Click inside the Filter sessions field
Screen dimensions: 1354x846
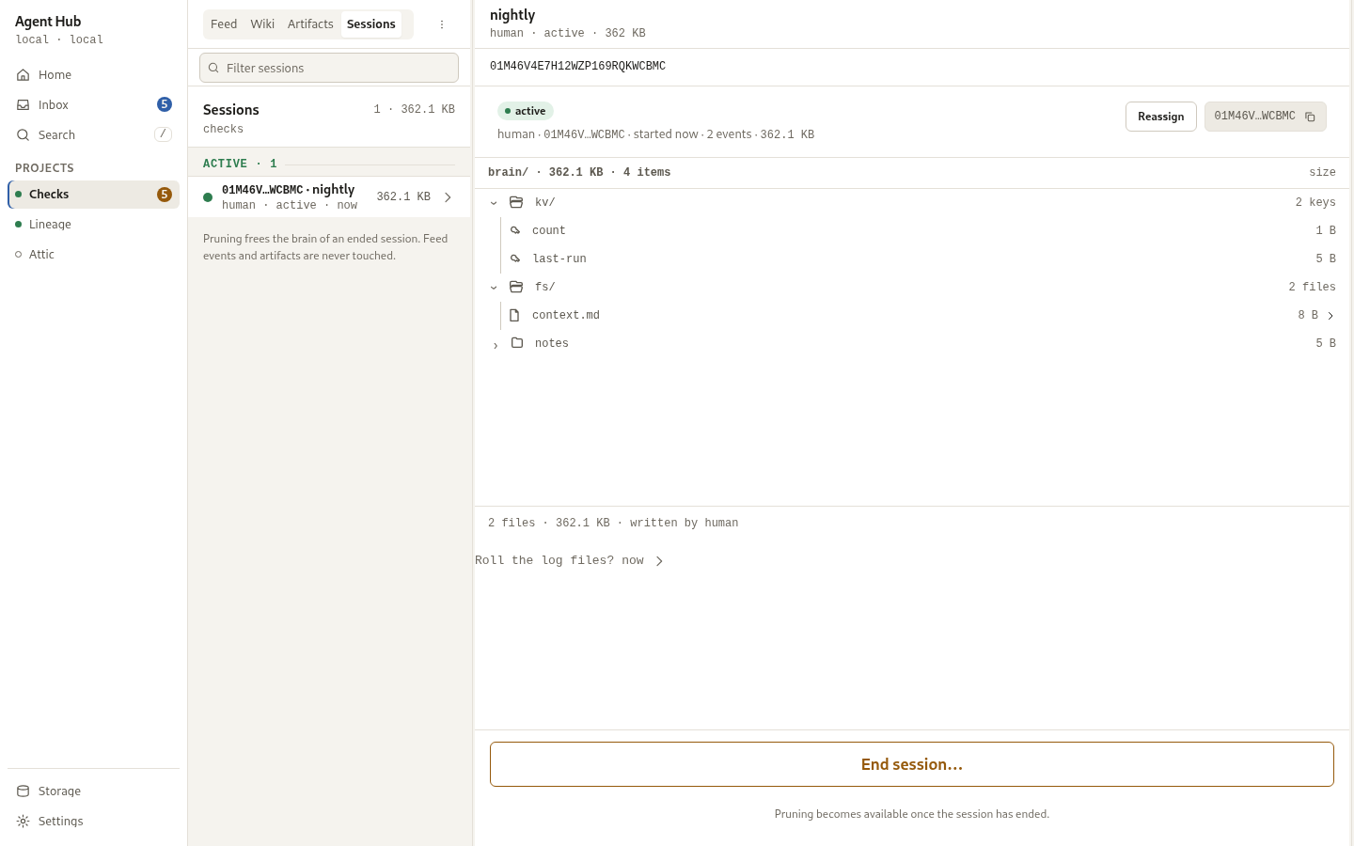tap(329, 68)
